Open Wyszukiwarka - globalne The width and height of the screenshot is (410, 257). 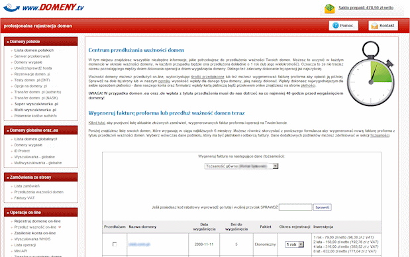[x=34, y=157]
